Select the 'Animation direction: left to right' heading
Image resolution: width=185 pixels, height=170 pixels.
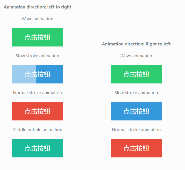pyautogui.click(x=37, y=7)
